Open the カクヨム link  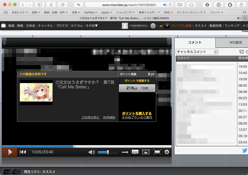click(77, 26)
